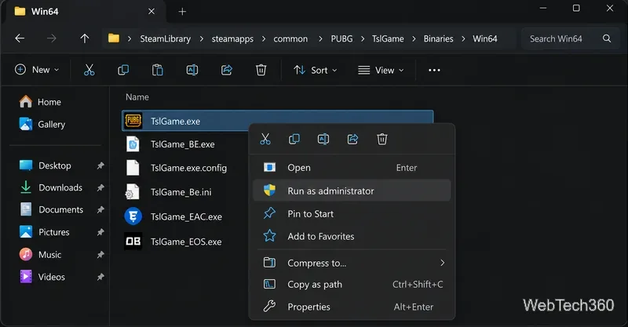
Task: Open the Sort dropdown
Action: 316,70
